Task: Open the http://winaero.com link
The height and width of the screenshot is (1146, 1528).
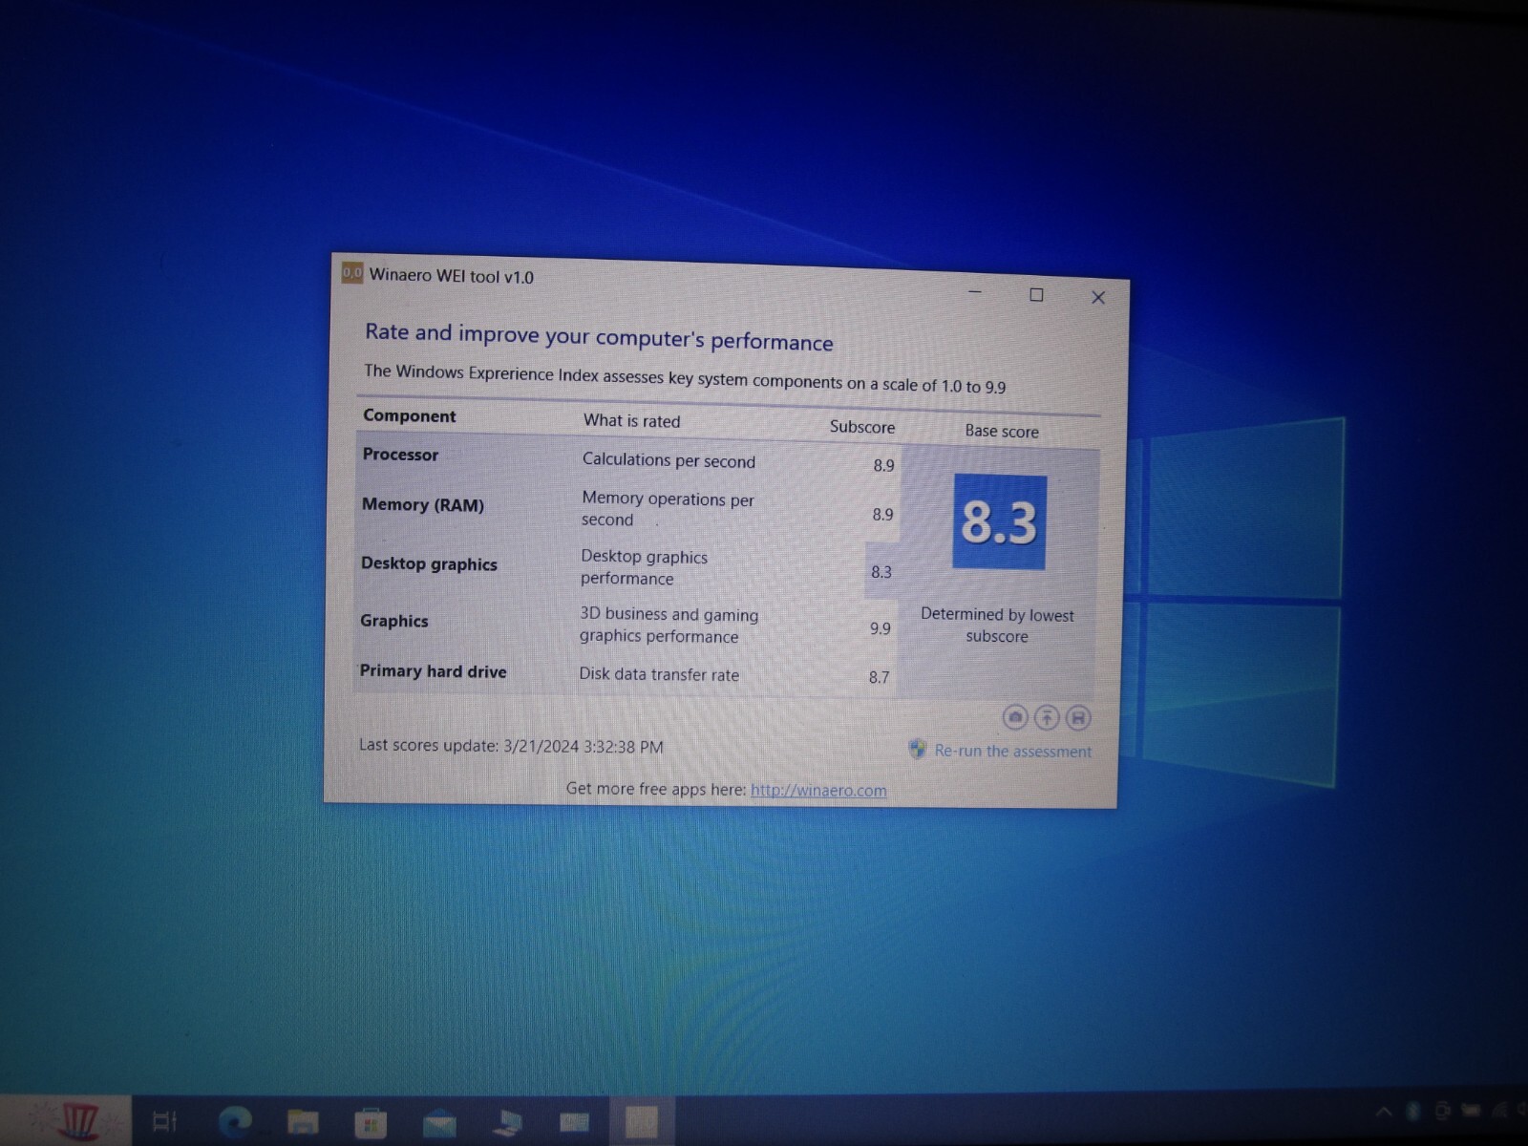Action: coord(818,791)
